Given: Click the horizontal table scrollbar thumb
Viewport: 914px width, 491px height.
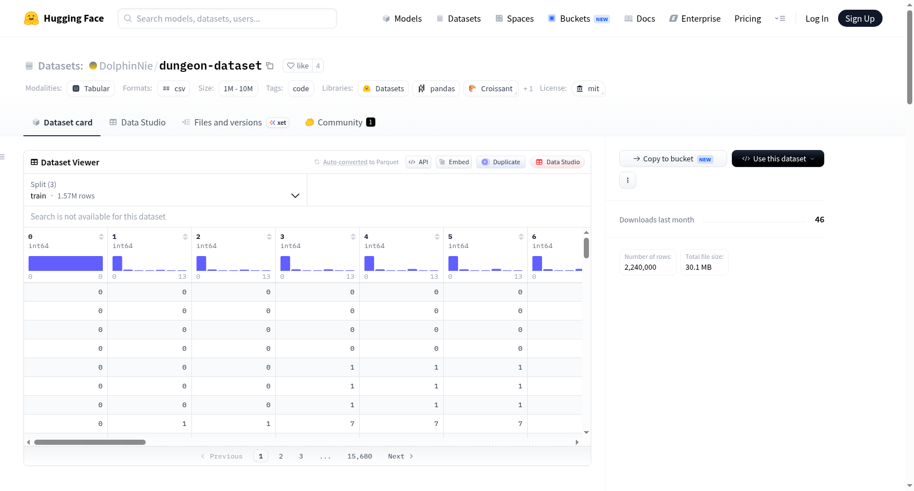Looking at the screenshot, I should click(x=90, y=442).
